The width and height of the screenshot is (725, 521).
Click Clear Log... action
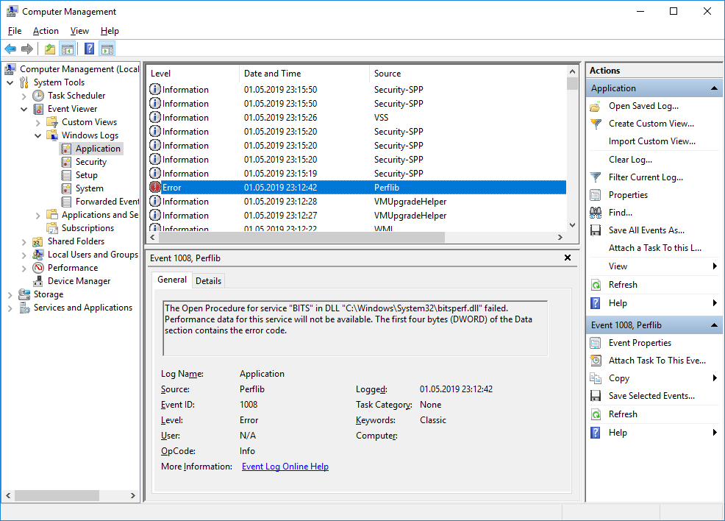click(630, 160)
